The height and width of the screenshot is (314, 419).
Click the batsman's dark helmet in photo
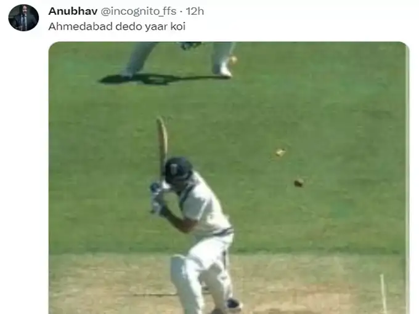(x=177, y=169)
